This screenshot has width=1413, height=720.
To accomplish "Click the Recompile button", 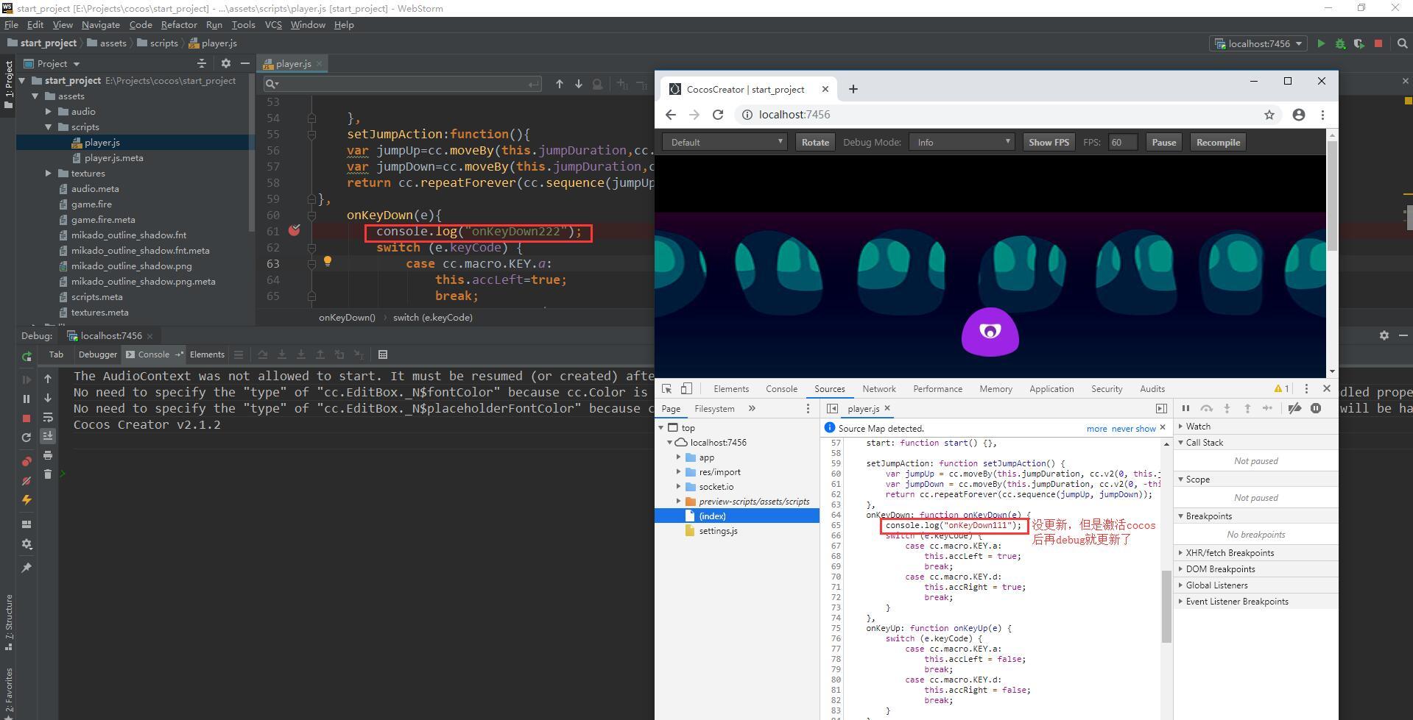I will click(x=1218, y=143).
